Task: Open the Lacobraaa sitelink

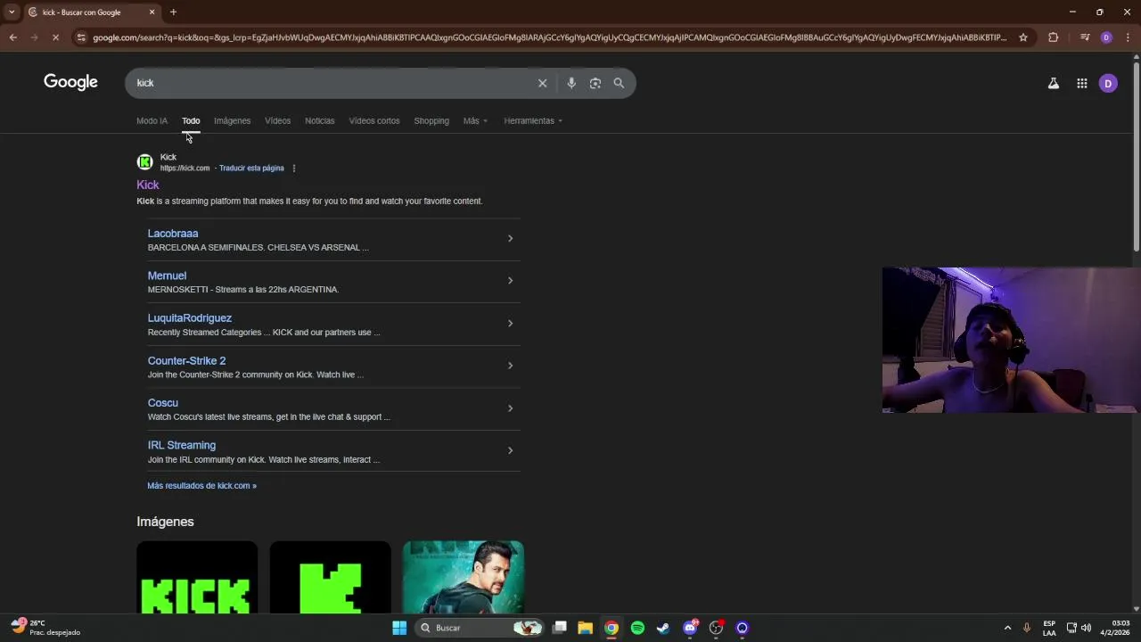Action: pyautogui.click(x=173, y=234)
